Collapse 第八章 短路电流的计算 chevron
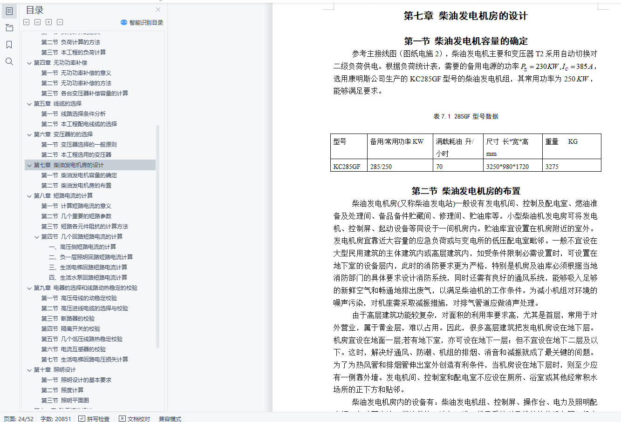Viewport: 621px width, 422px height. tap(29, 196)
